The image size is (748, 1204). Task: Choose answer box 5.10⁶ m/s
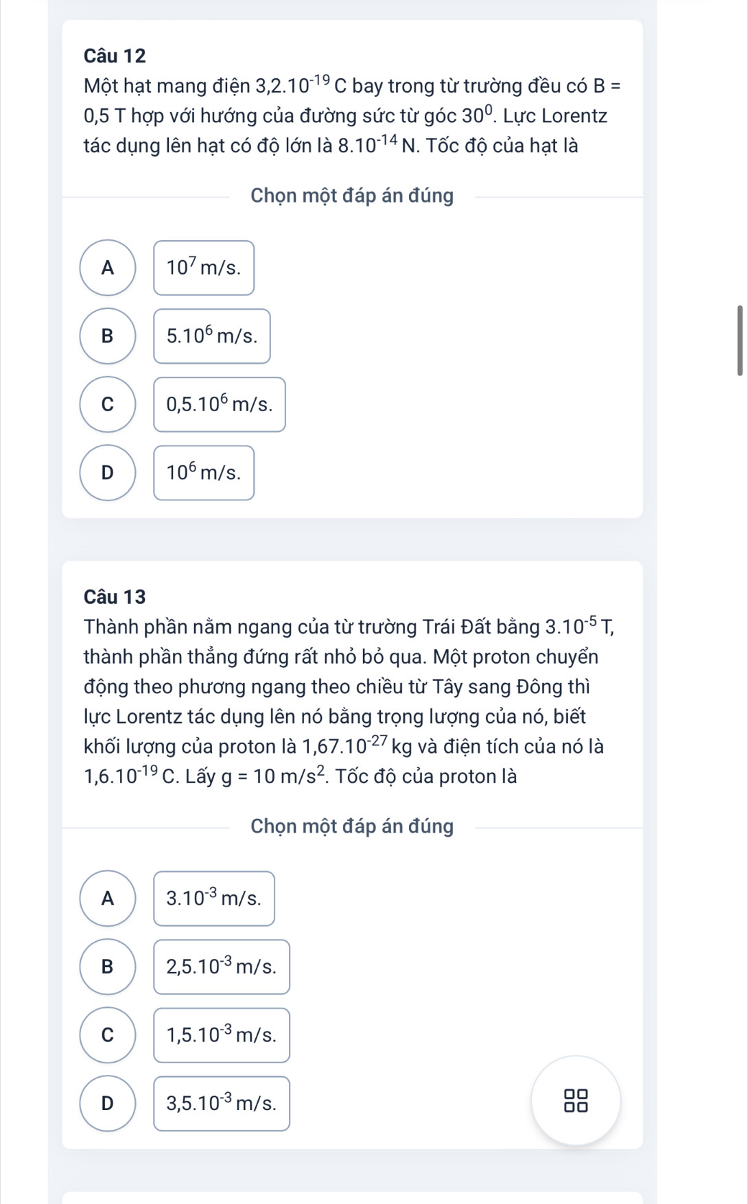click(x=212, y=336)
